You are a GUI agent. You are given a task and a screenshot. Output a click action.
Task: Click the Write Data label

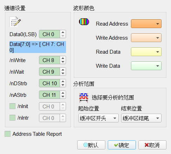[108, 66]
